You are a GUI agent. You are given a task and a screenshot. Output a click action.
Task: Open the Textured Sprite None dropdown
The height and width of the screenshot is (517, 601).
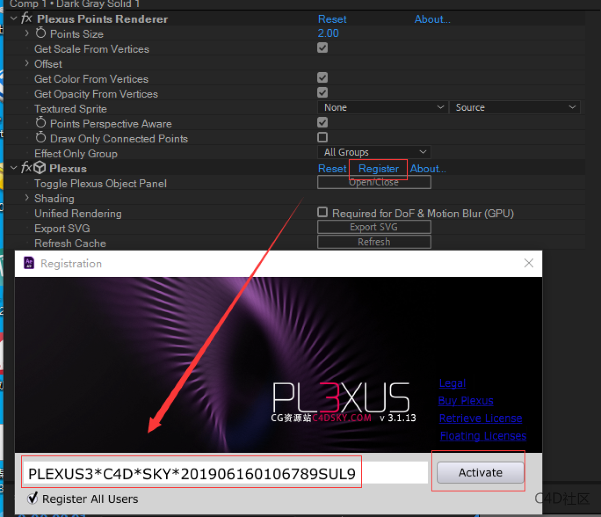point(382,107)
